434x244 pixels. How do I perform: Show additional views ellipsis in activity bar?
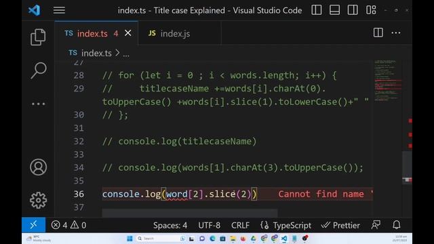38,104
